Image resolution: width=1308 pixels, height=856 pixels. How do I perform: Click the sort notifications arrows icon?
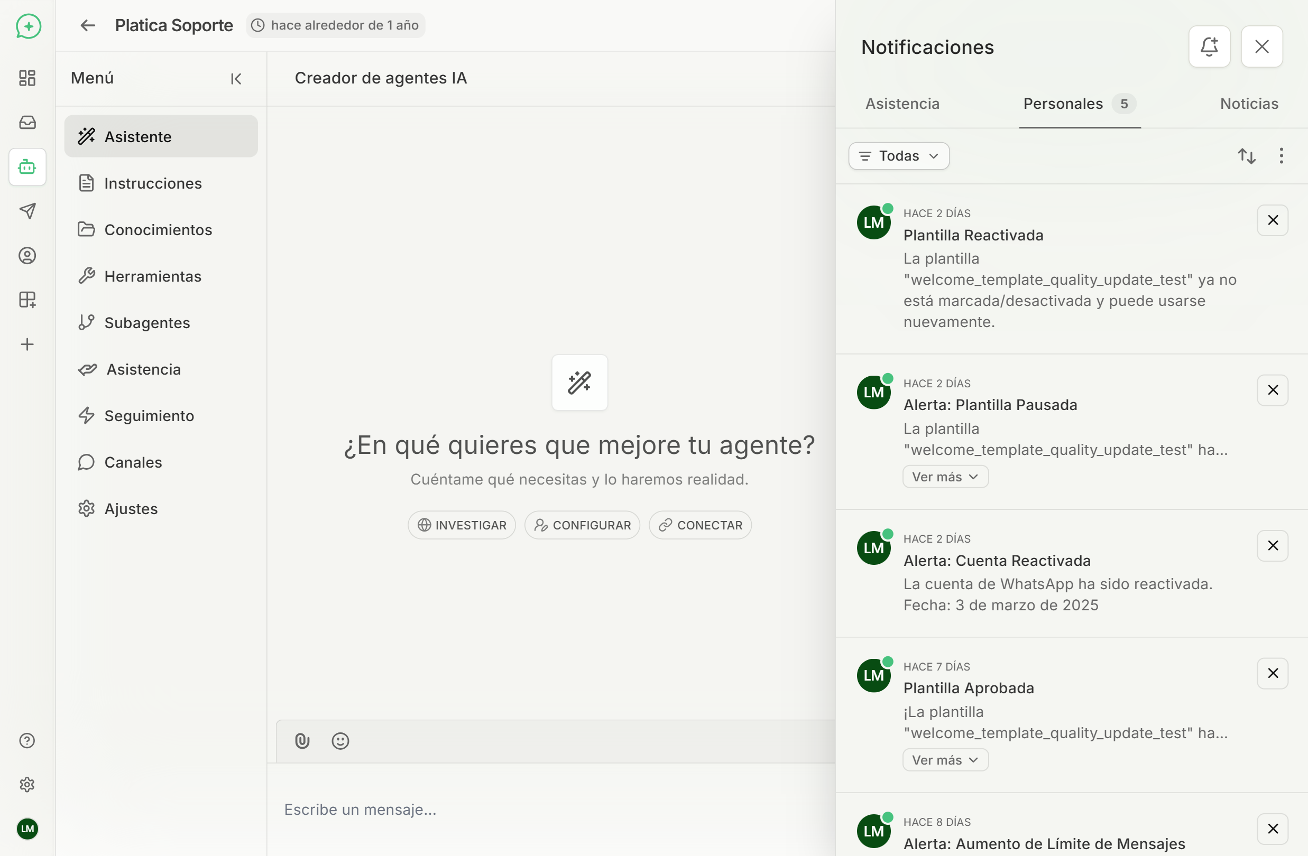[1247, 156]
